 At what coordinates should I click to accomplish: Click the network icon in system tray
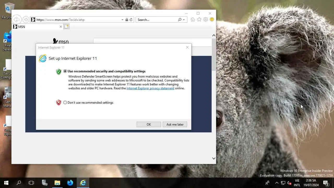[x=283, y=183]
